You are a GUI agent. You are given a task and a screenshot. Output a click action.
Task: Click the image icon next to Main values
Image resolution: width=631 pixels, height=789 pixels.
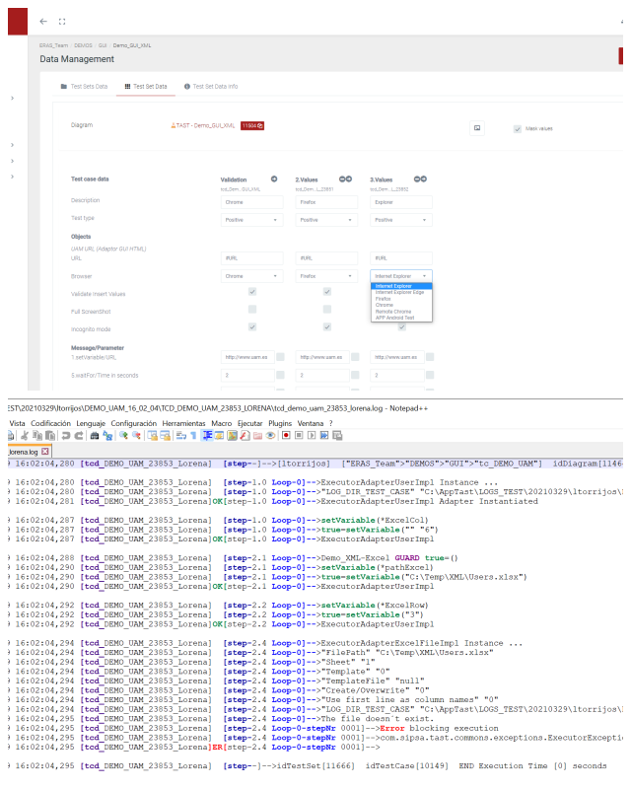coord(477,128)
